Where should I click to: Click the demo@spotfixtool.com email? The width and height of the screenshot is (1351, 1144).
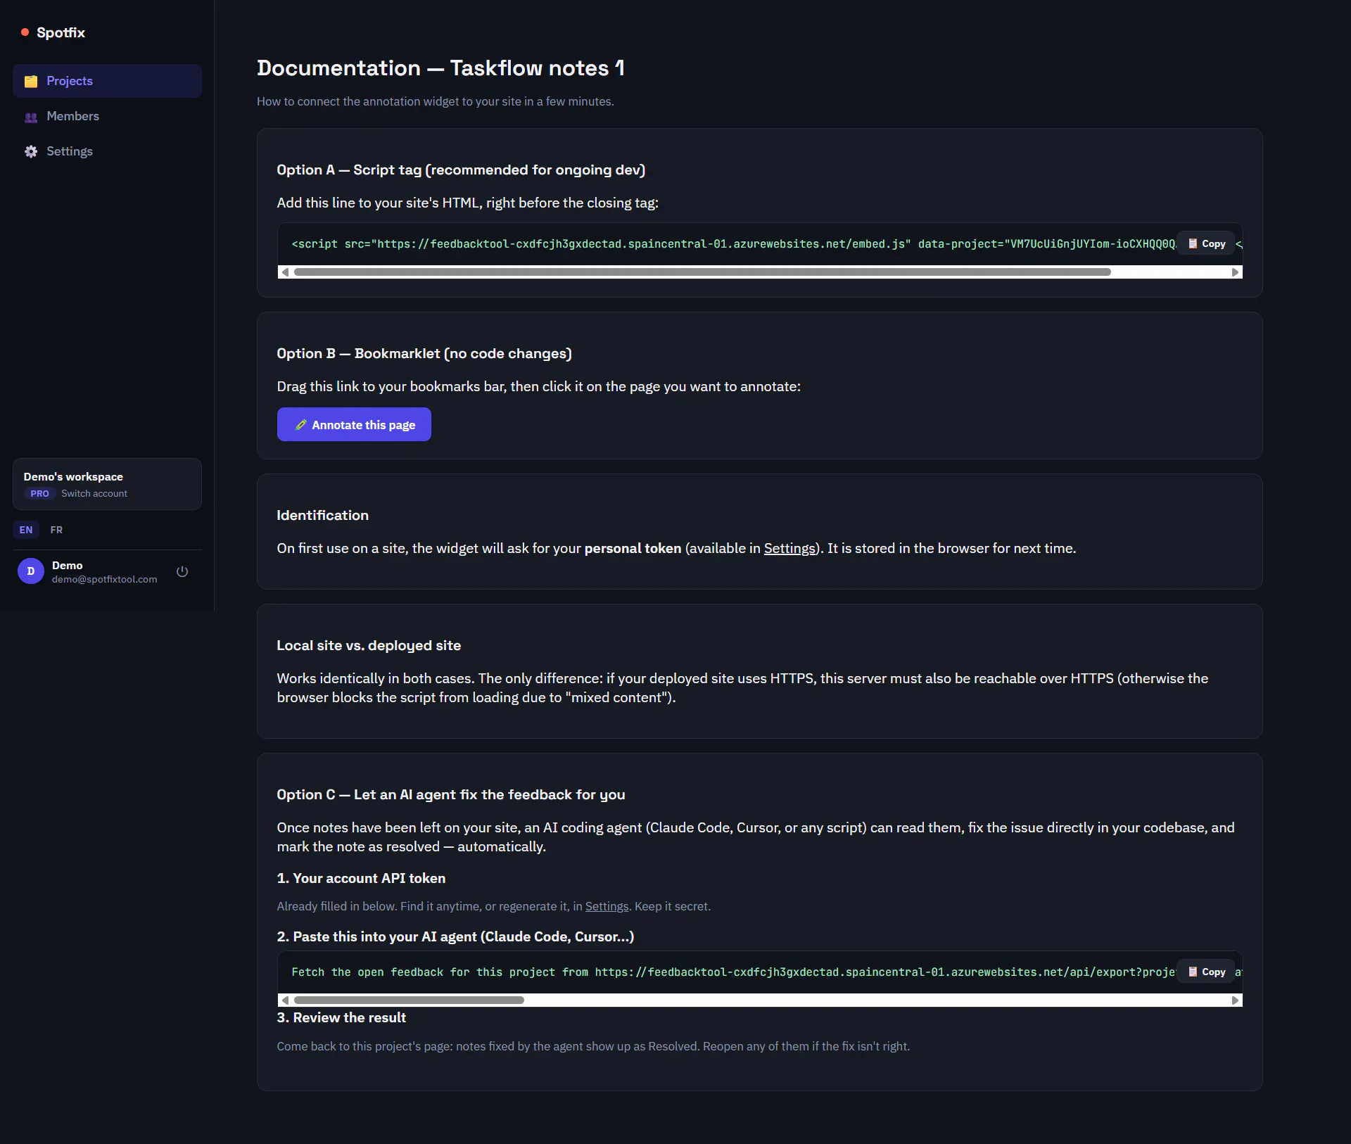tap(104, 579)
